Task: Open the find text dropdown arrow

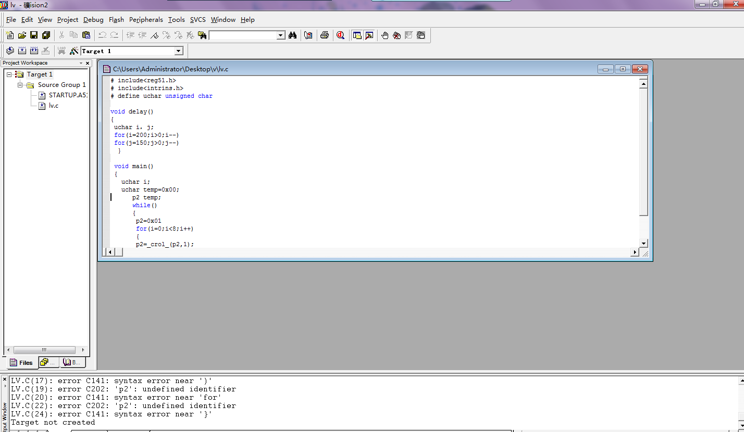Action: tap(281, 35)
